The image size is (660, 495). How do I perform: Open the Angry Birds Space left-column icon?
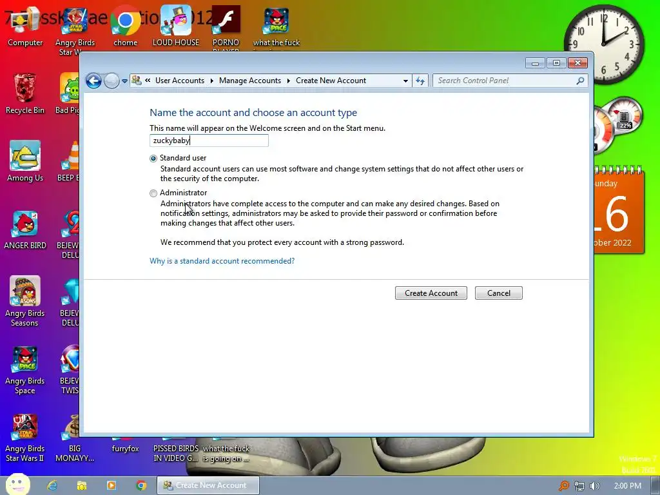25,371
